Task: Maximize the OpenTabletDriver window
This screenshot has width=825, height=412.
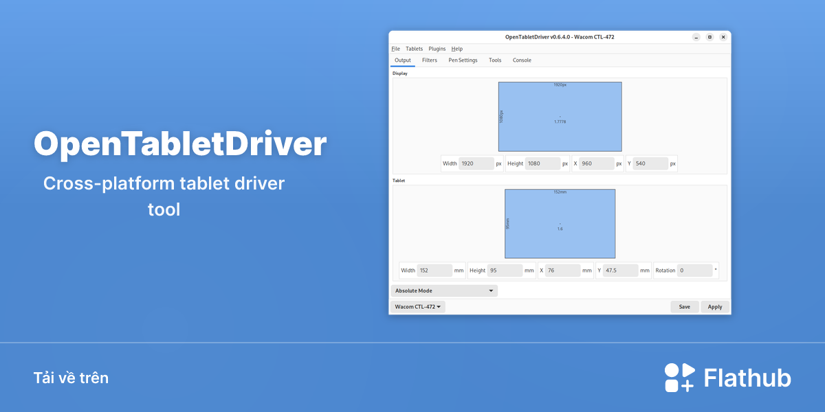Action: [x=710, y=37]
